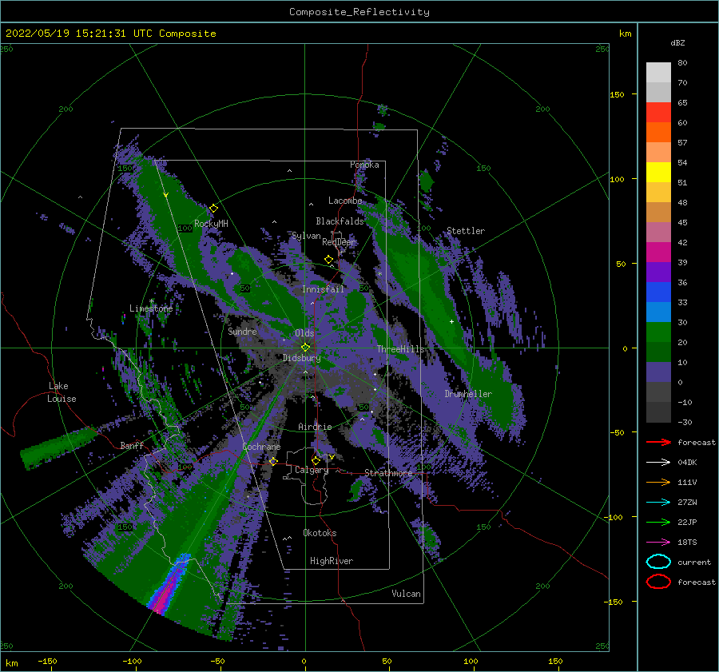Click the RedDeer city label
This screenshot has height=672, width=719.
coord(339,242)
